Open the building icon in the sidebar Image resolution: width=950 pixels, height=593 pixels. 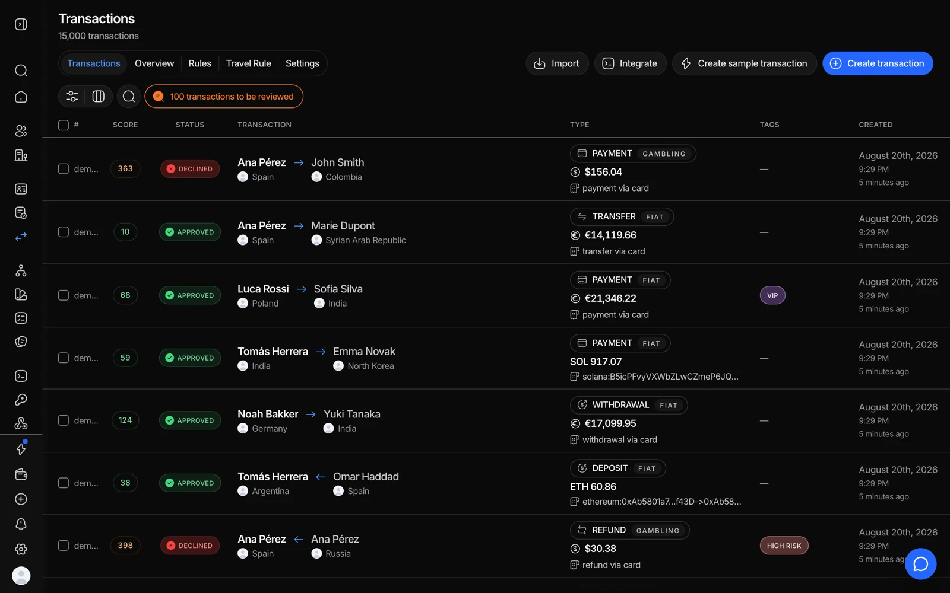(x=21, y=155)
